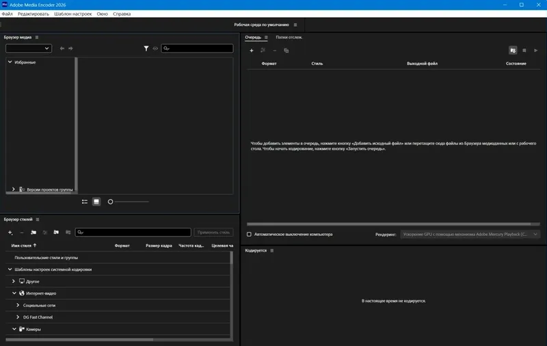Open the Кодируется panel menu icon
547x346 pixels.
coord(271,251)
